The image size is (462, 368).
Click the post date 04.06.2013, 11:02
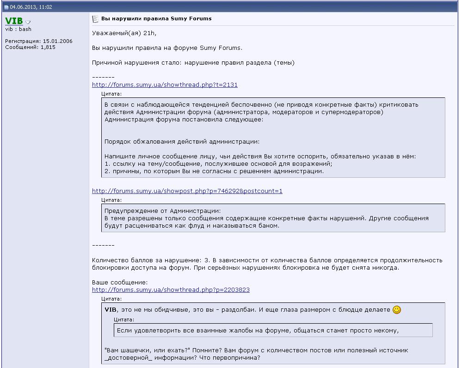[x=31, y=7]
